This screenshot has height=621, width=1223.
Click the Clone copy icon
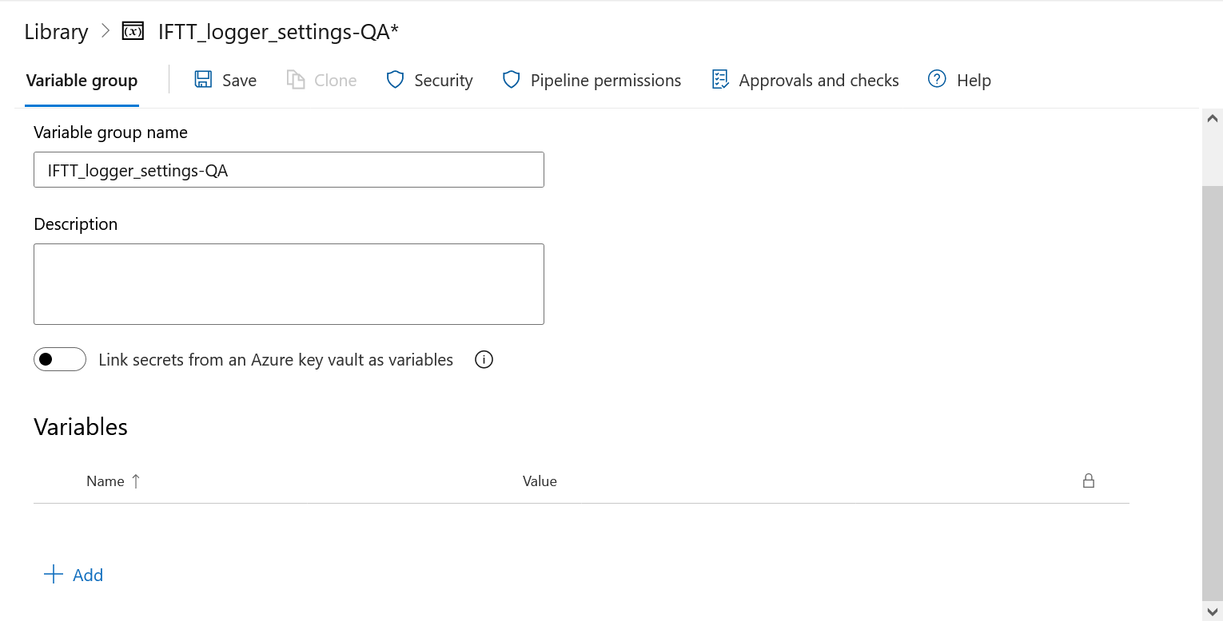(x=296, y=80)
